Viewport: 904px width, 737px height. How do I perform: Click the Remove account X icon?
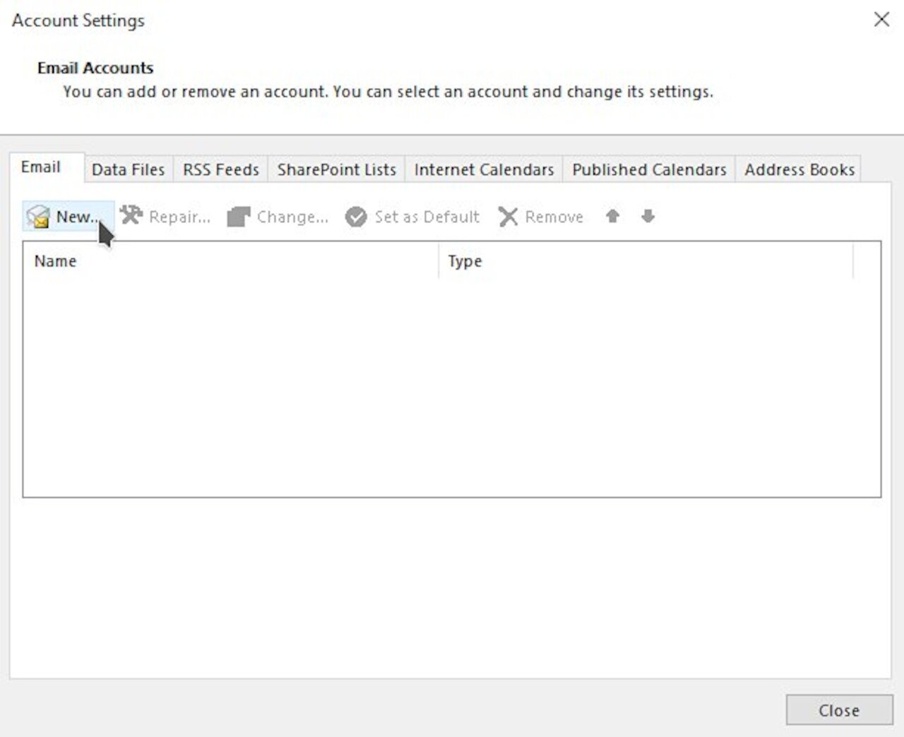coord(507,217)
